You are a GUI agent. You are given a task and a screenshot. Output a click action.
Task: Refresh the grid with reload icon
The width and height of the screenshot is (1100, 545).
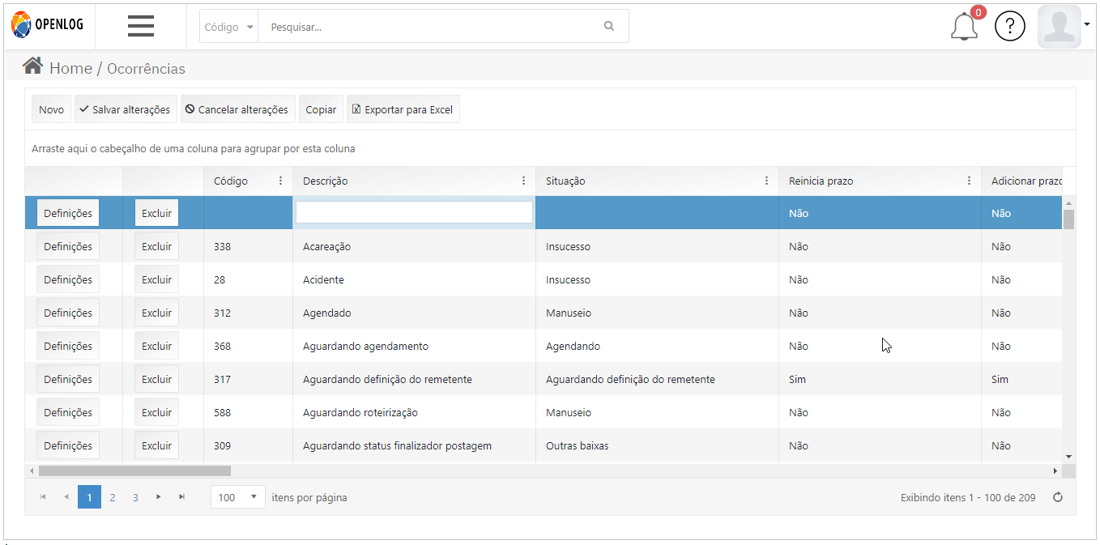(1057, 497)
